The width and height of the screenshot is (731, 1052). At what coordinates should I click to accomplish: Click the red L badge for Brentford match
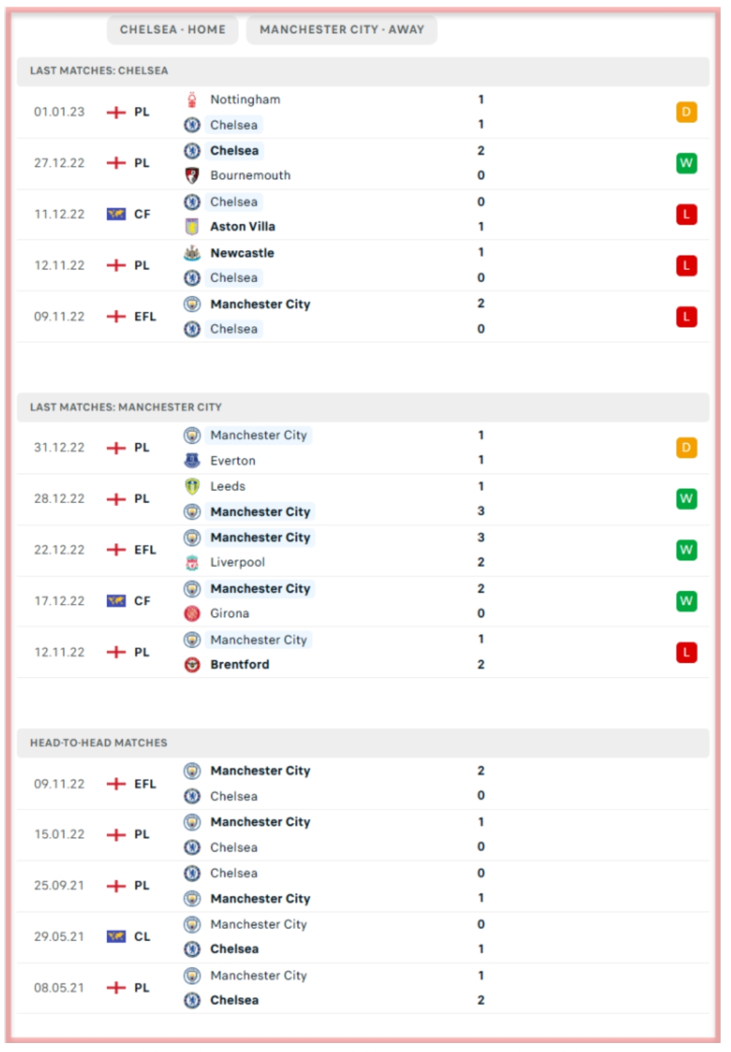click(x=686, y=652)
